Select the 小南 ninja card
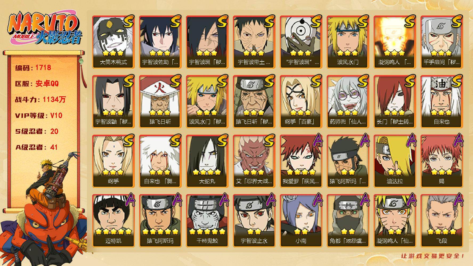The image size is (473, 266). 301,221
